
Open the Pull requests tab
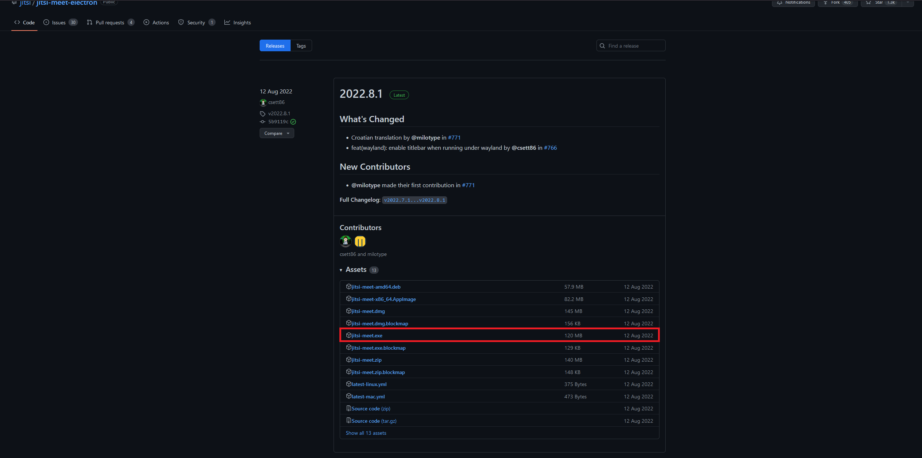tap(111, 23)
